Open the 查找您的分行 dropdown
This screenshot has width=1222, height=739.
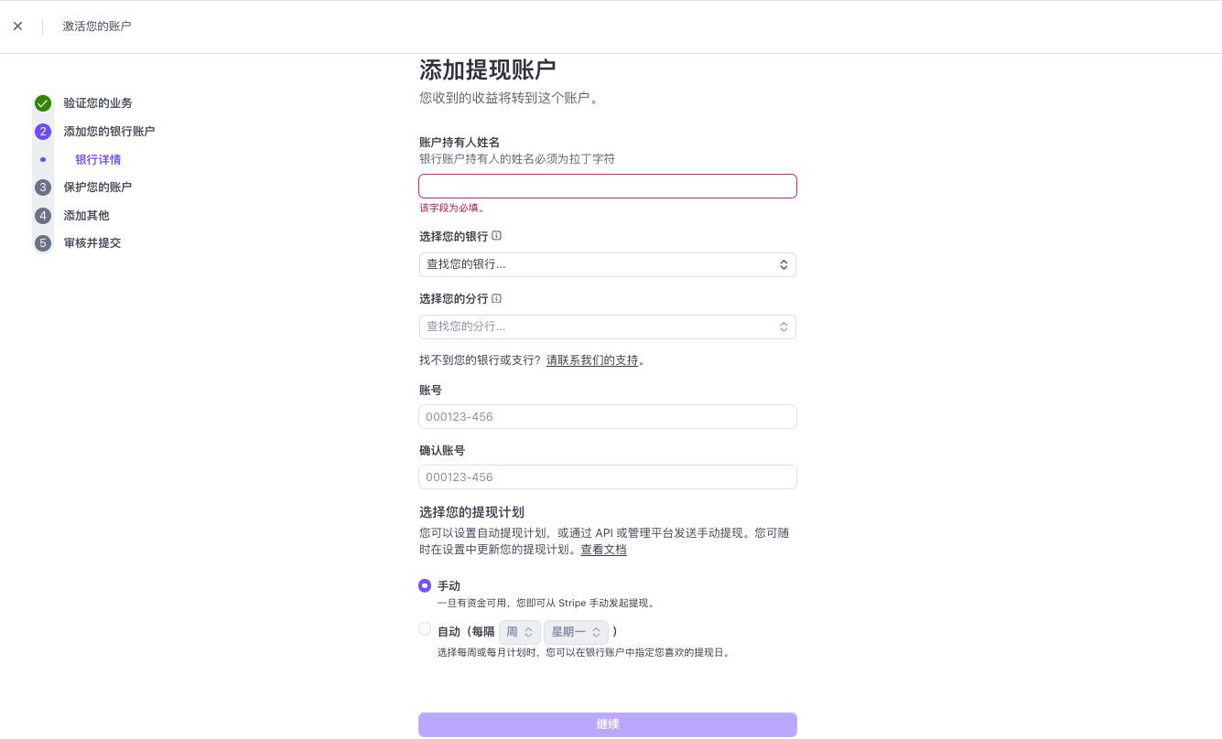pyautogui.click(x=607, y=327)
